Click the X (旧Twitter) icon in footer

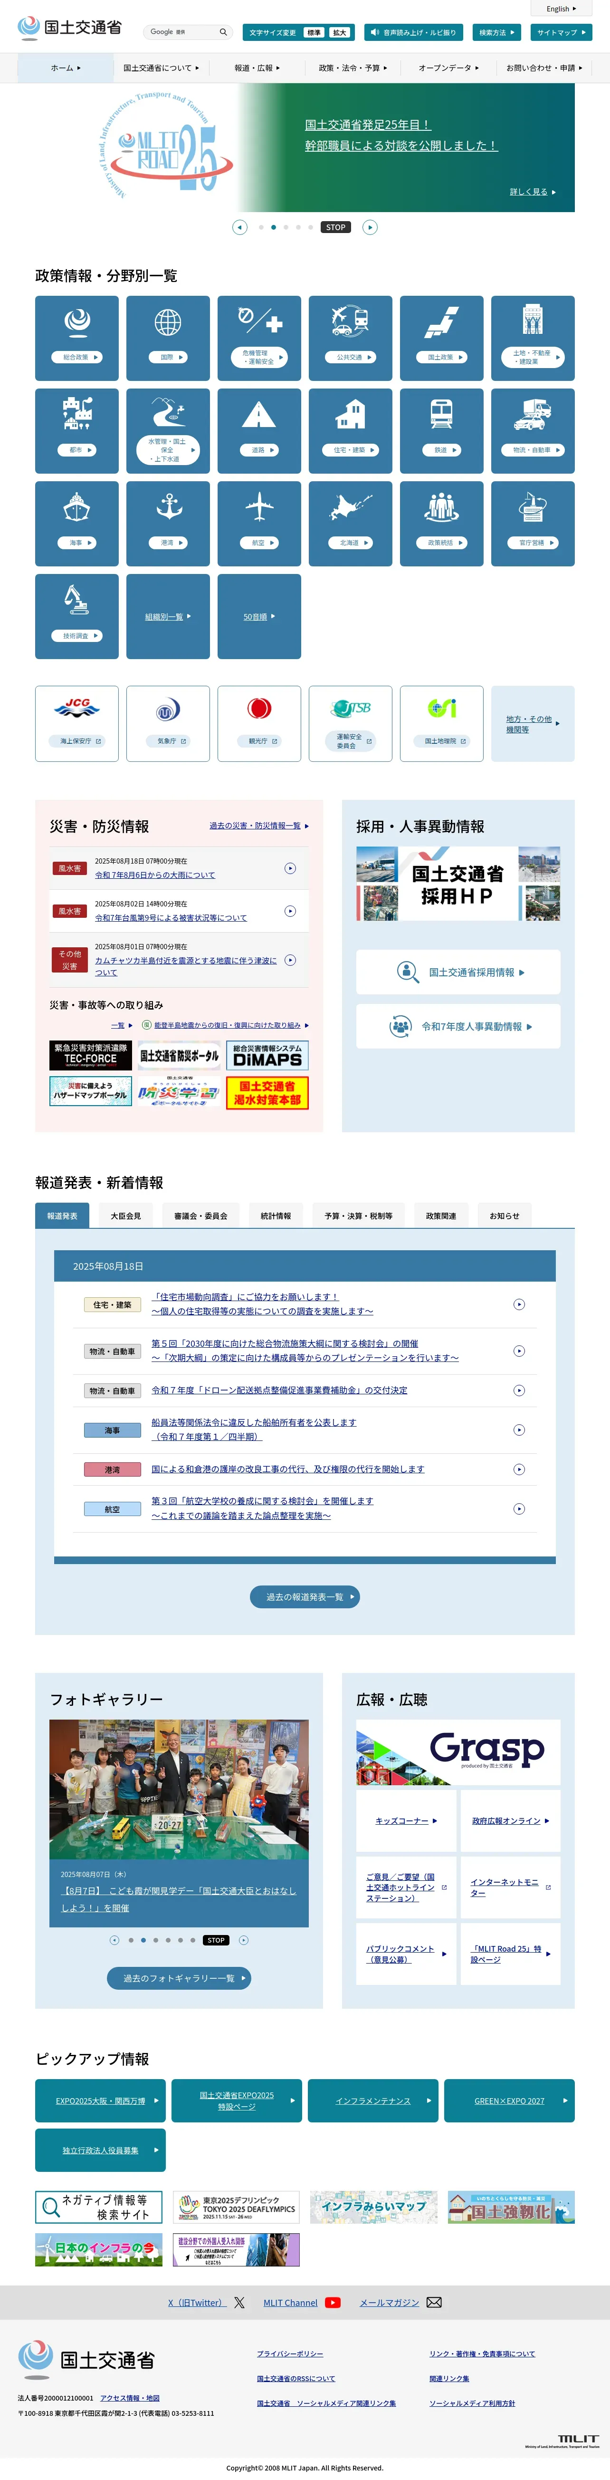(x=239, y=2303)
